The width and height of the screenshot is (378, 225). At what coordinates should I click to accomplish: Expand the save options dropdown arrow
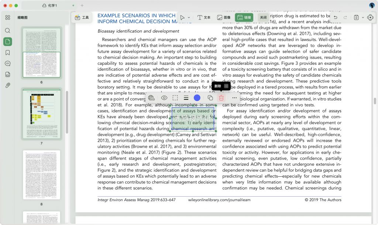tap(363, 18)
